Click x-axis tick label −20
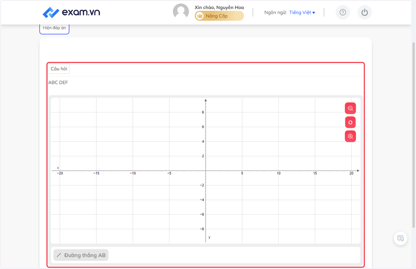 click(x=60, y=173)
